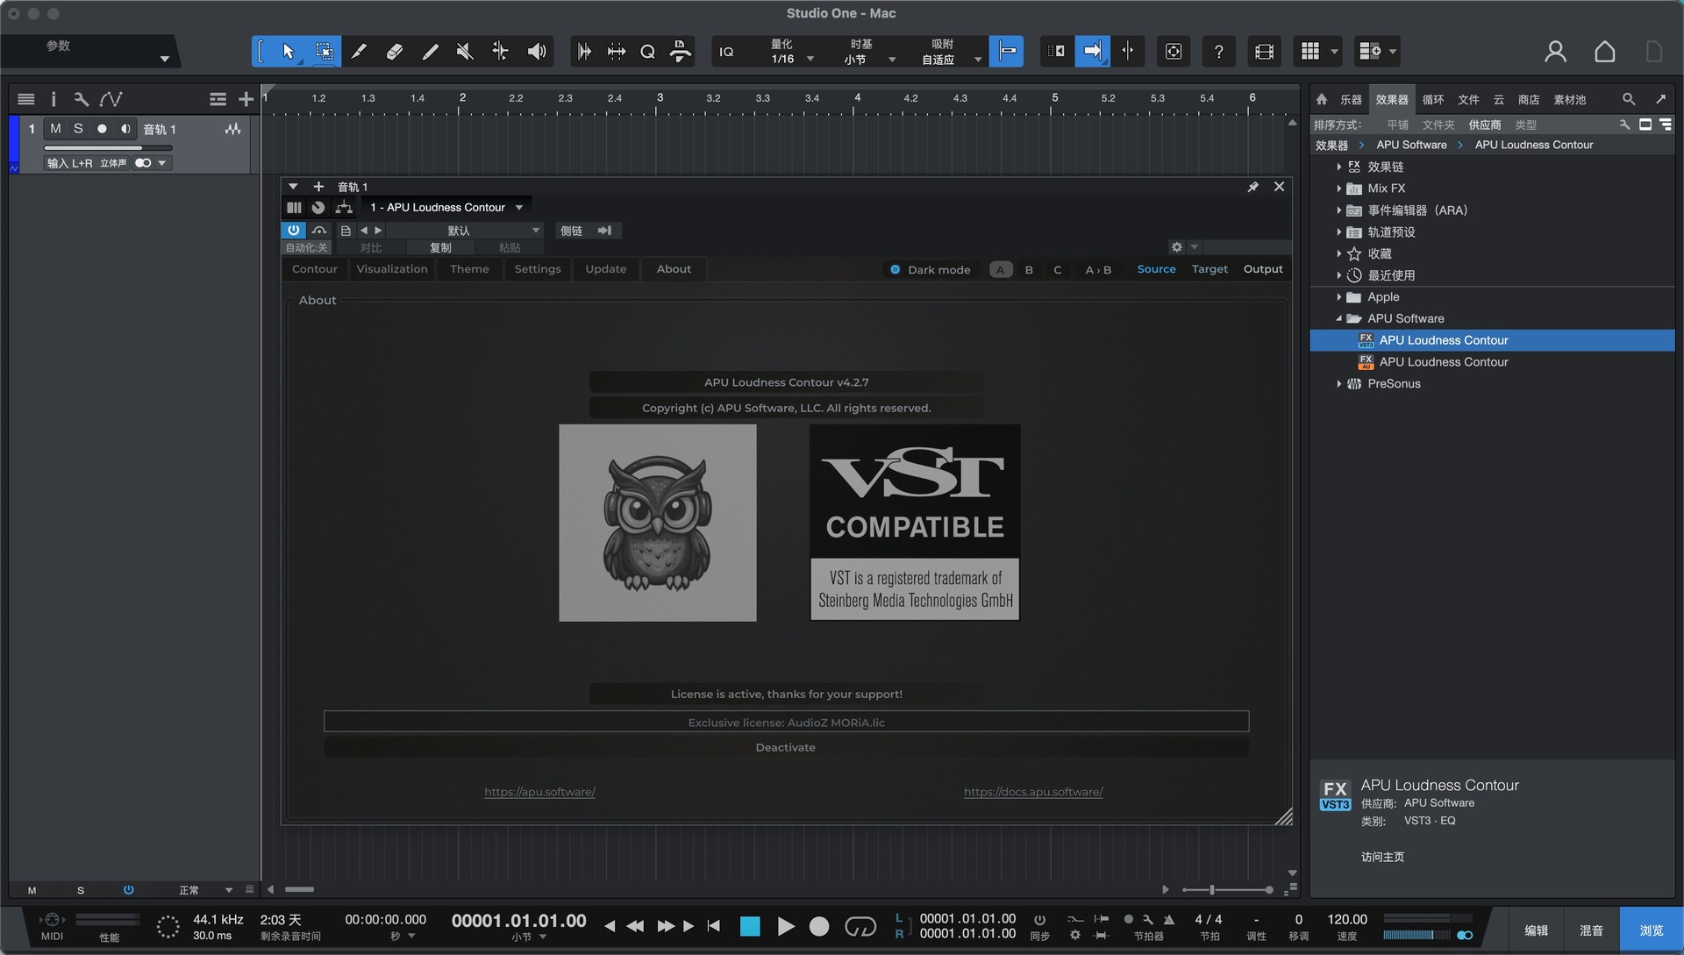Open the video player filmstrip icon
Screen dimensions: 1684x955
(x=1264, y=52)
